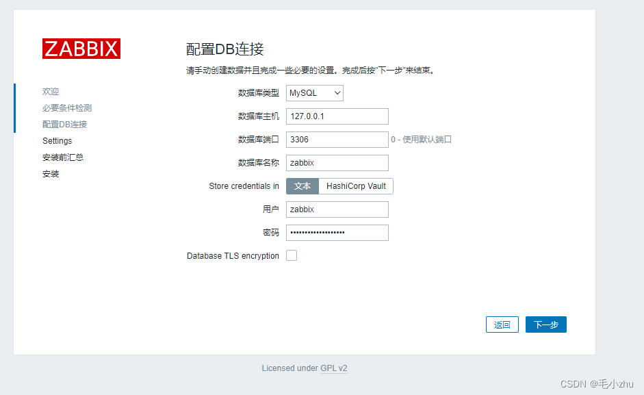Select the 数据库端口 input field

(x=337, y=139)
